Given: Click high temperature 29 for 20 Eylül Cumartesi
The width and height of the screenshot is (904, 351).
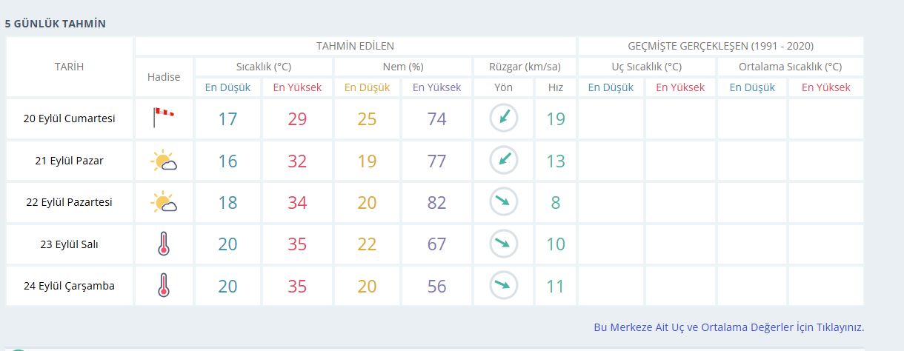Looking at the screenshot, I should [x=297, y=118].
